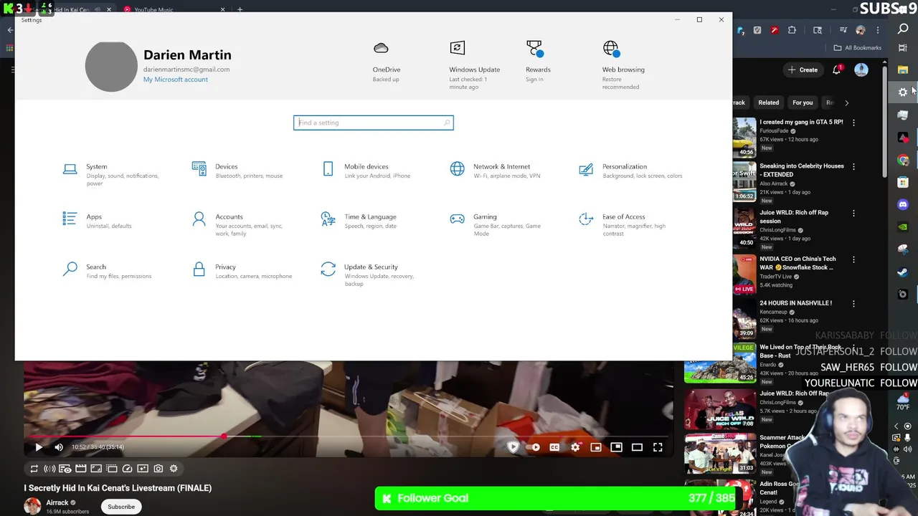Screen dimensions: 918x516
Task: Open options for 'I created my gang' video
Action: click(x=853, y=123)
